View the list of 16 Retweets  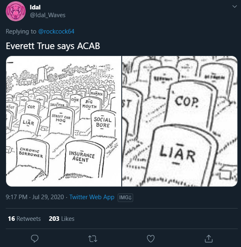[x=24, y=219]
